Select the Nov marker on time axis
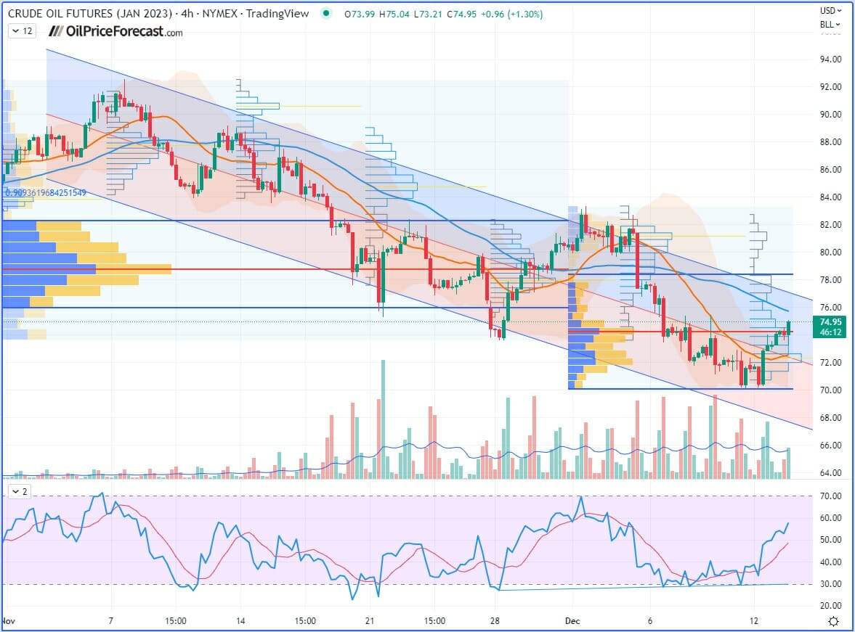Viewport: 855px width, 632px height. click(x=9, y=622)
